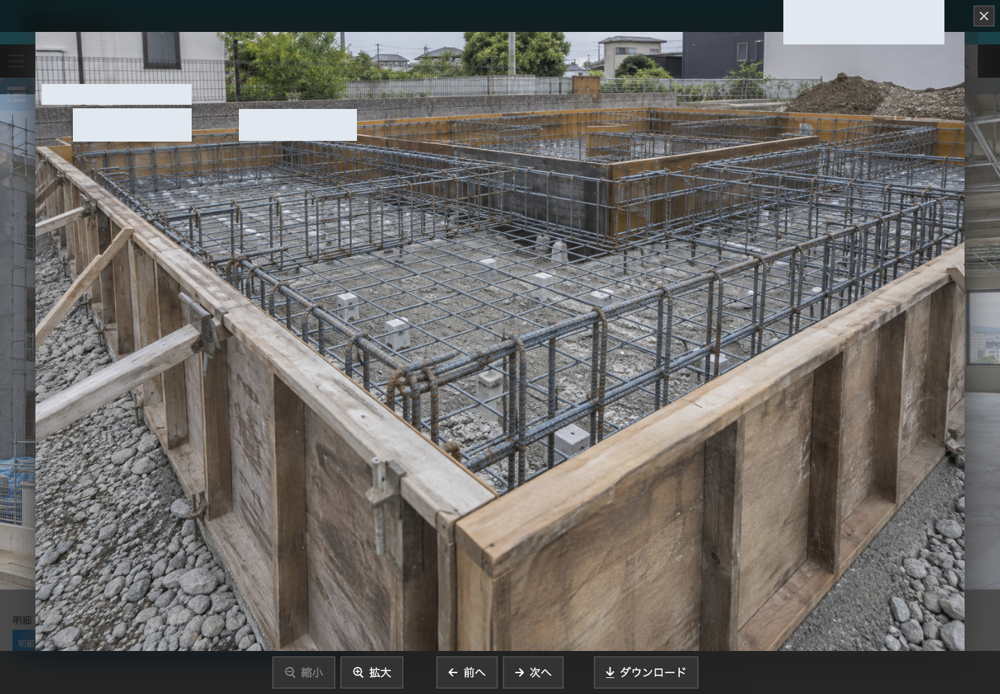Click the construction foundation photo in the viewer
Viewport: 1000px width, 694px height.
pos(500,341)
